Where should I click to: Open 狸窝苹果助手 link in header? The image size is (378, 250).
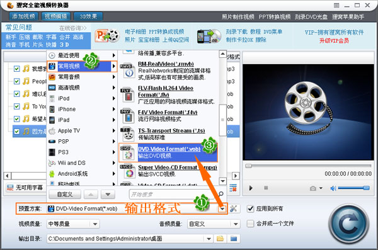[x=348, y=17]
